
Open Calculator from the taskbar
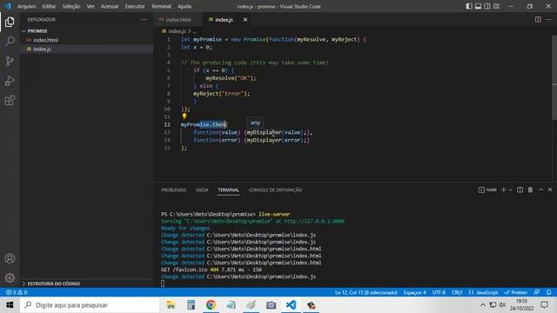[191, 305]
